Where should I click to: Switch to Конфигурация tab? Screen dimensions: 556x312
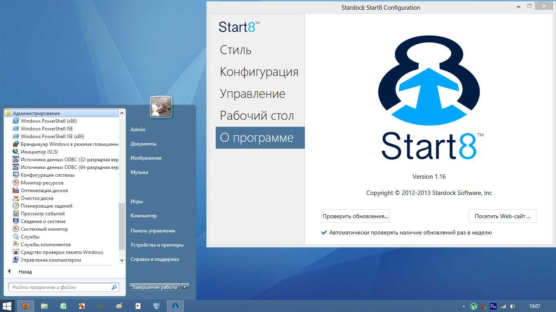click(x=259, y=72)
